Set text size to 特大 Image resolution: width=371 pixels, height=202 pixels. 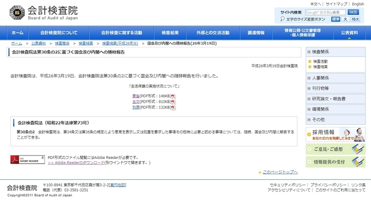tap(355, 19)
